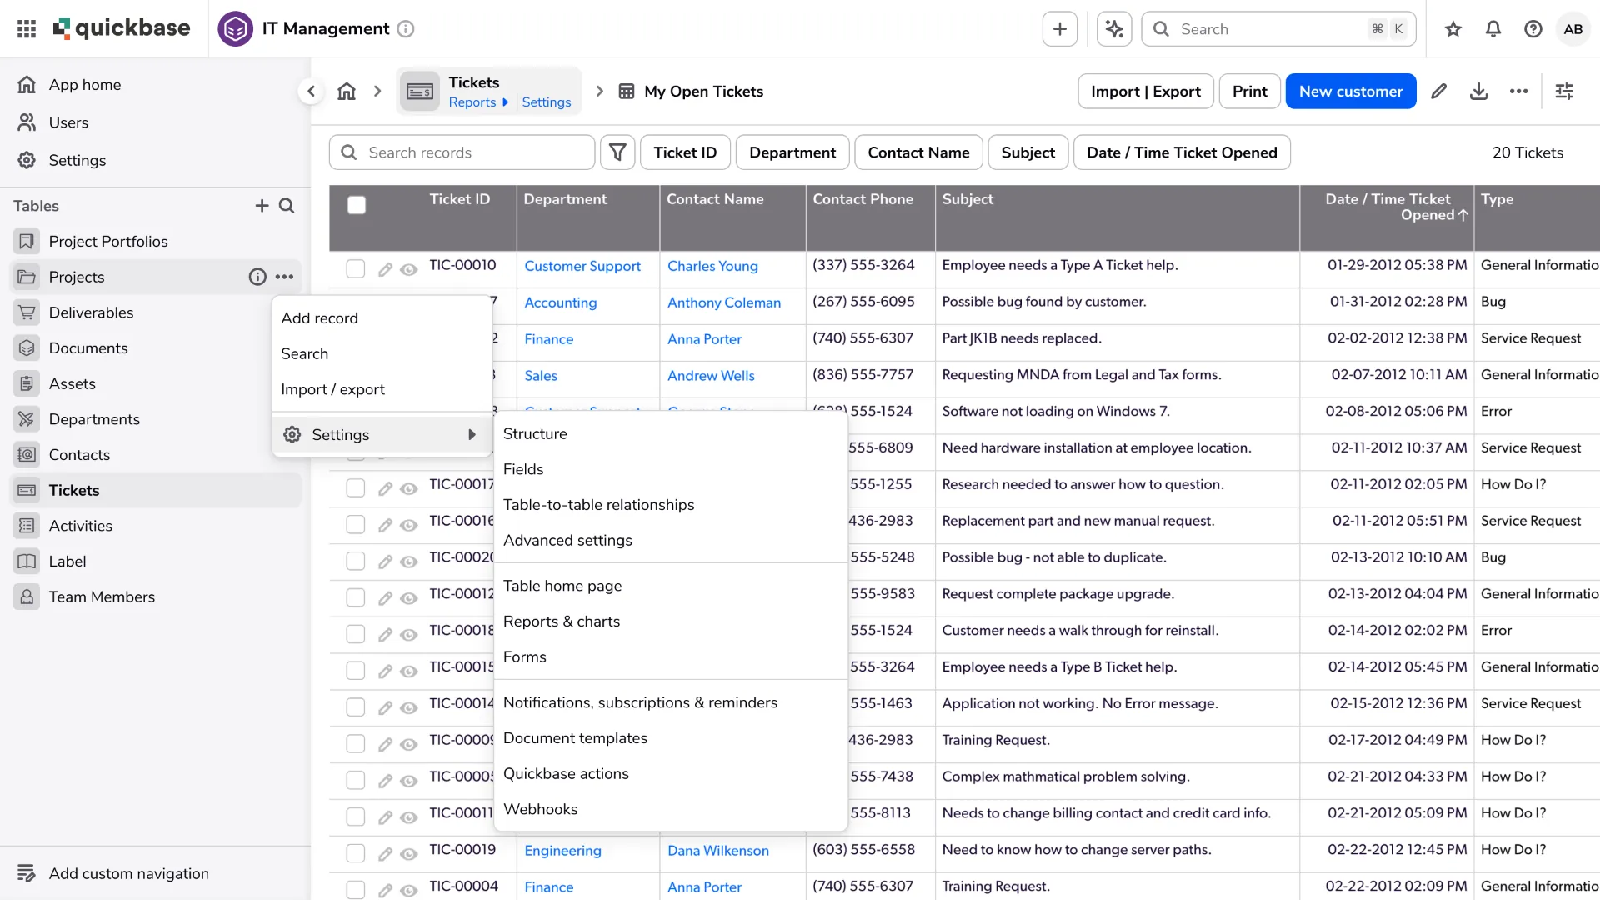The width and height of the screenshot is (1600, 900).
Task: View ticket TIC-00004 eye icon
Action: (408, 891)
